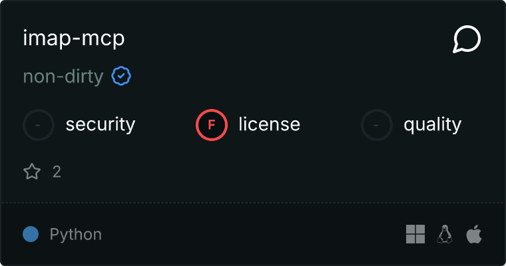Select the quality label text
Image resolution: width=506 pixels, height=266 pixels.
pos(433,124)
